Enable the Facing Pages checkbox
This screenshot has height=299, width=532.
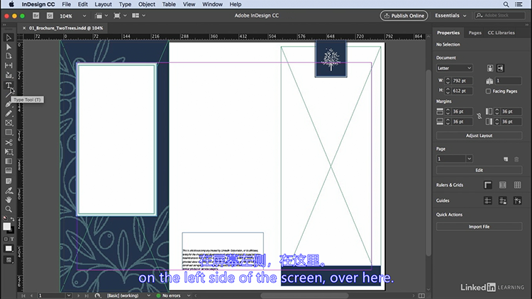tap(488, 91)
